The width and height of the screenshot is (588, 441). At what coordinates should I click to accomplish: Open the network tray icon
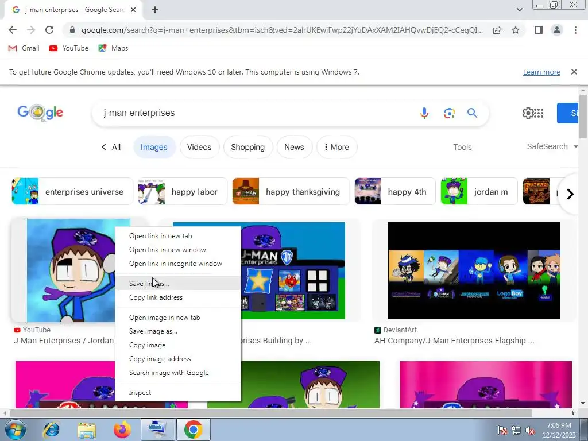click(x=516, y=431)
